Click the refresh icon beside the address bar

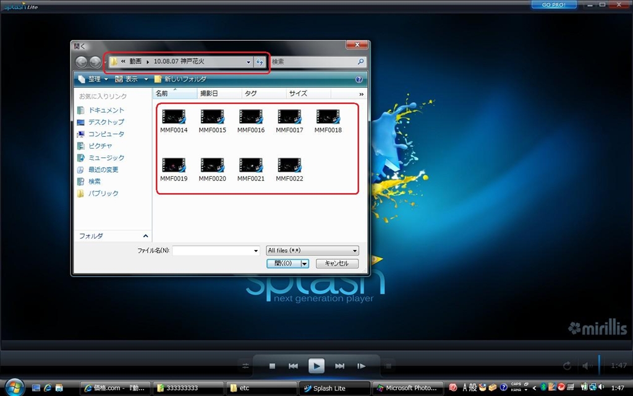pos(260,62)
